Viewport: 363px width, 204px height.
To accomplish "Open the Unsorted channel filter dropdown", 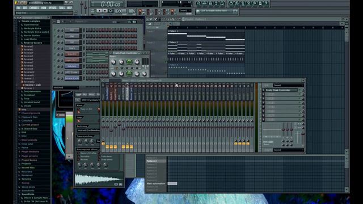I will (x=66, y=88).
